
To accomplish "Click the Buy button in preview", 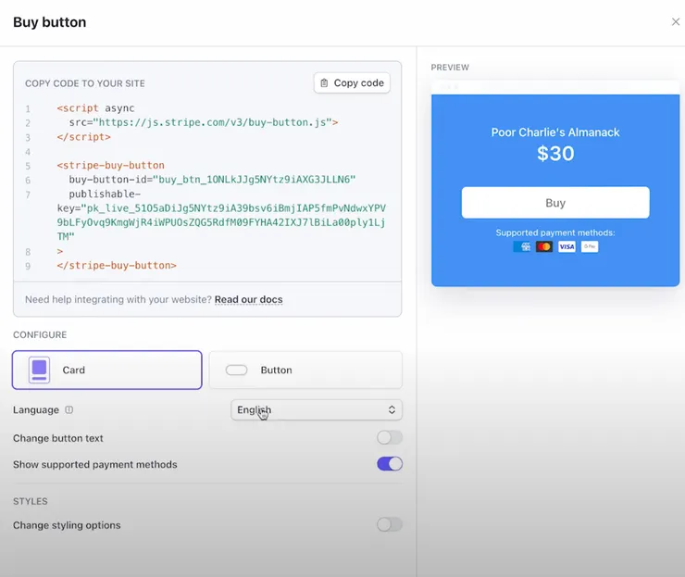I will click(555, 203).
